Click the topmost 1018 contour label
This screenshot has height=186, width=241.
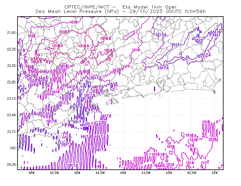74,22
